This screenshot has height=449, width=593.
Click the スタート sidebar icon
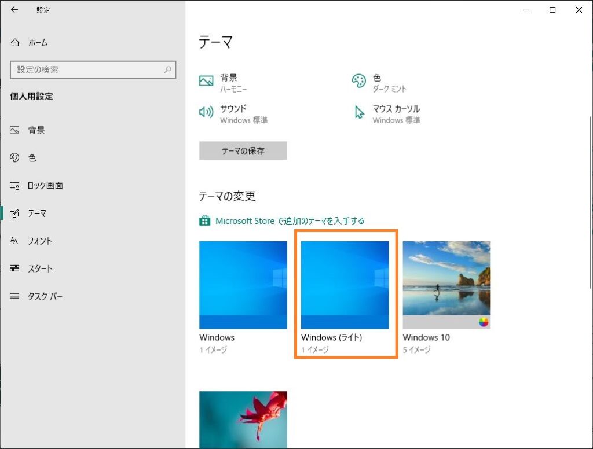point(14,268)
